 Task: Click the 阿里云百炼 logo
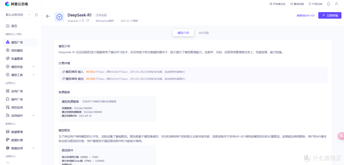[17, 4]
